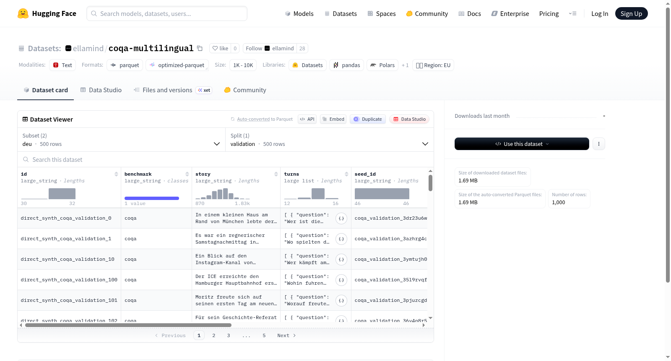Open the Enterprise page

(x=510, y=14)
